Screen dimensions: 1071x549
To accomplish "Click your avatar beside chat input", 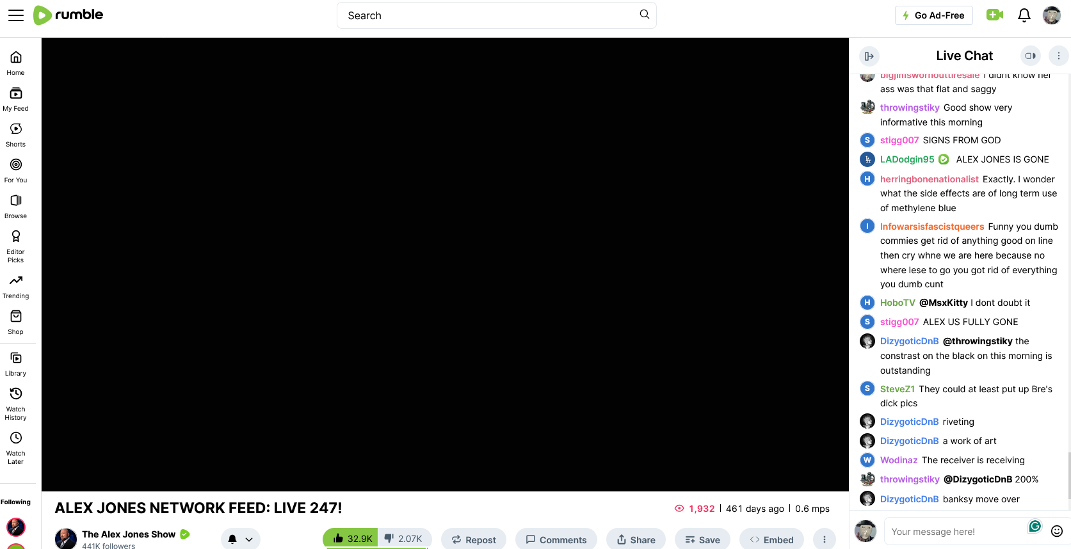I will pyautogui.click(x=866, y=531).
